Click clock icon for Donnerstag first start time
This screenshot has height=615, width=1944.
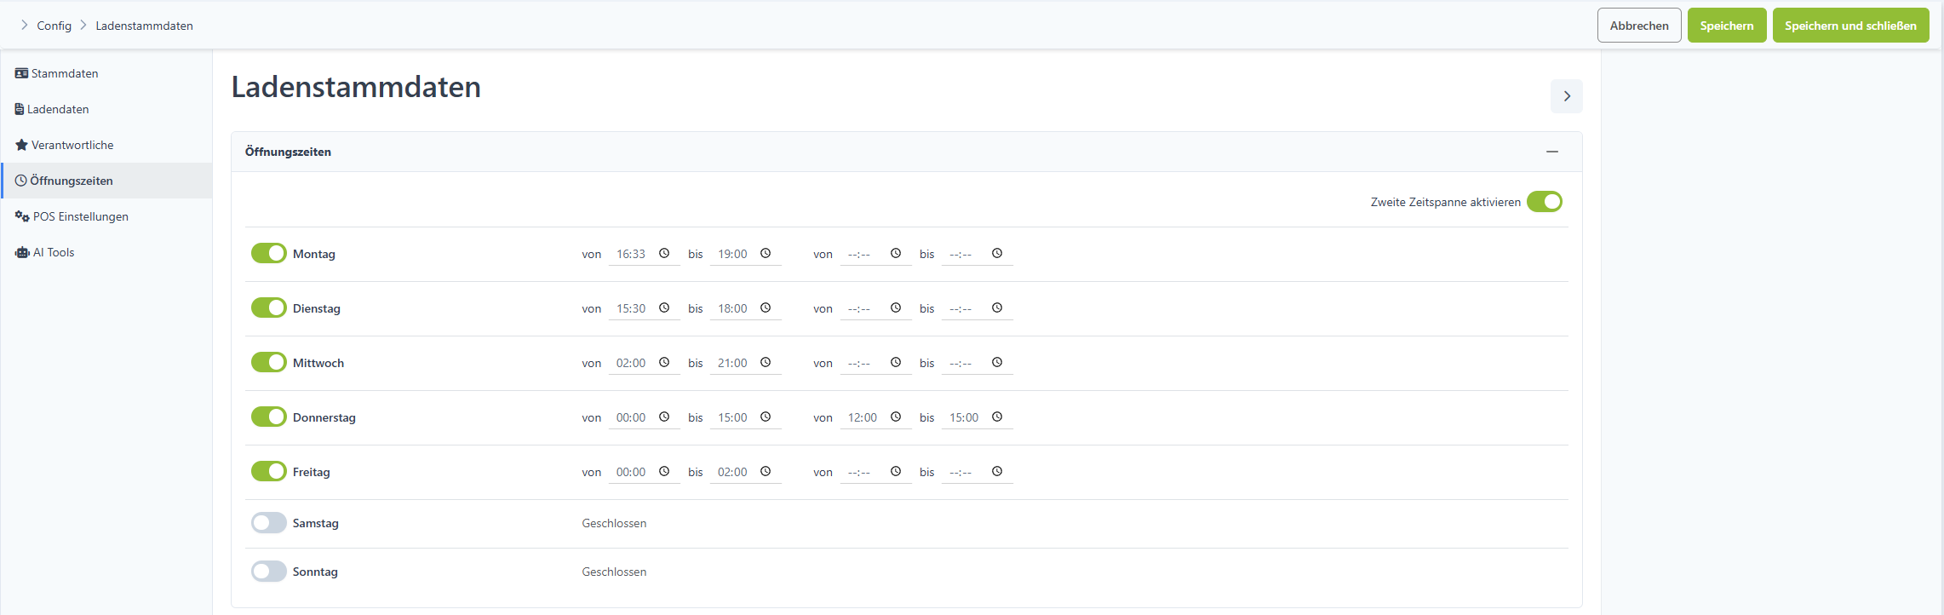664,417
